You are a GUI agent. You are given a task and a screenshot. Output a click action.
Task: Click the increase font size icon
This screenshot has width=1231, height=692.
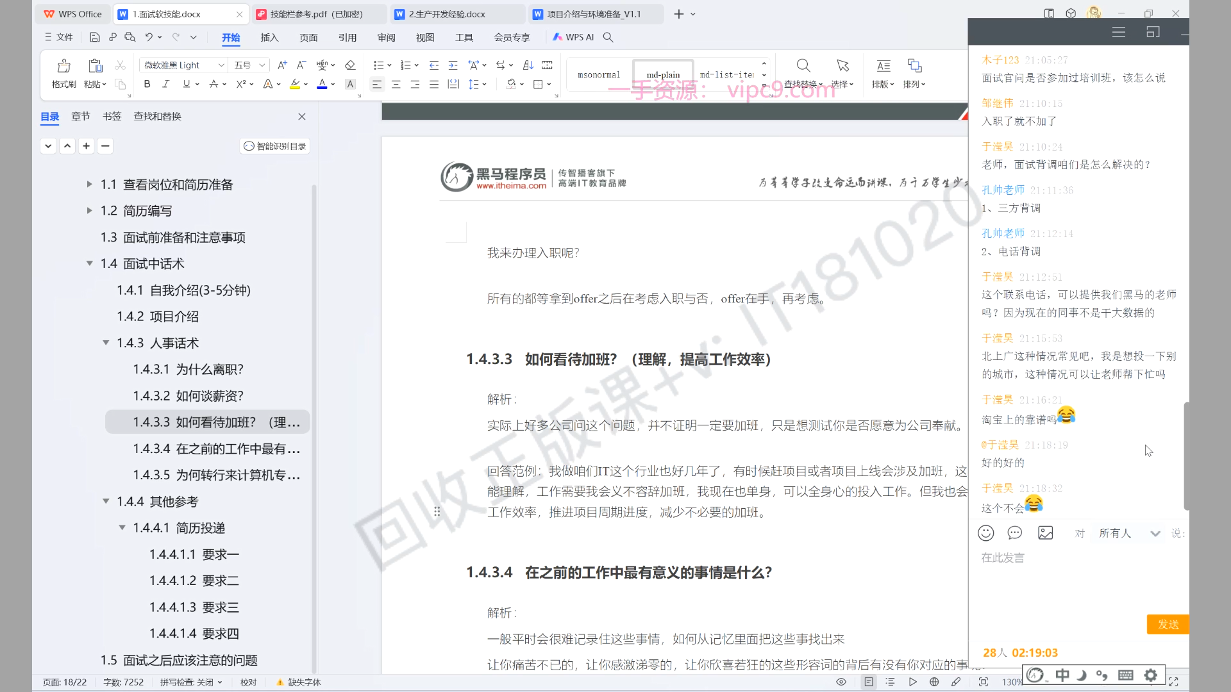pyautogui.click(x=282, y=65)
